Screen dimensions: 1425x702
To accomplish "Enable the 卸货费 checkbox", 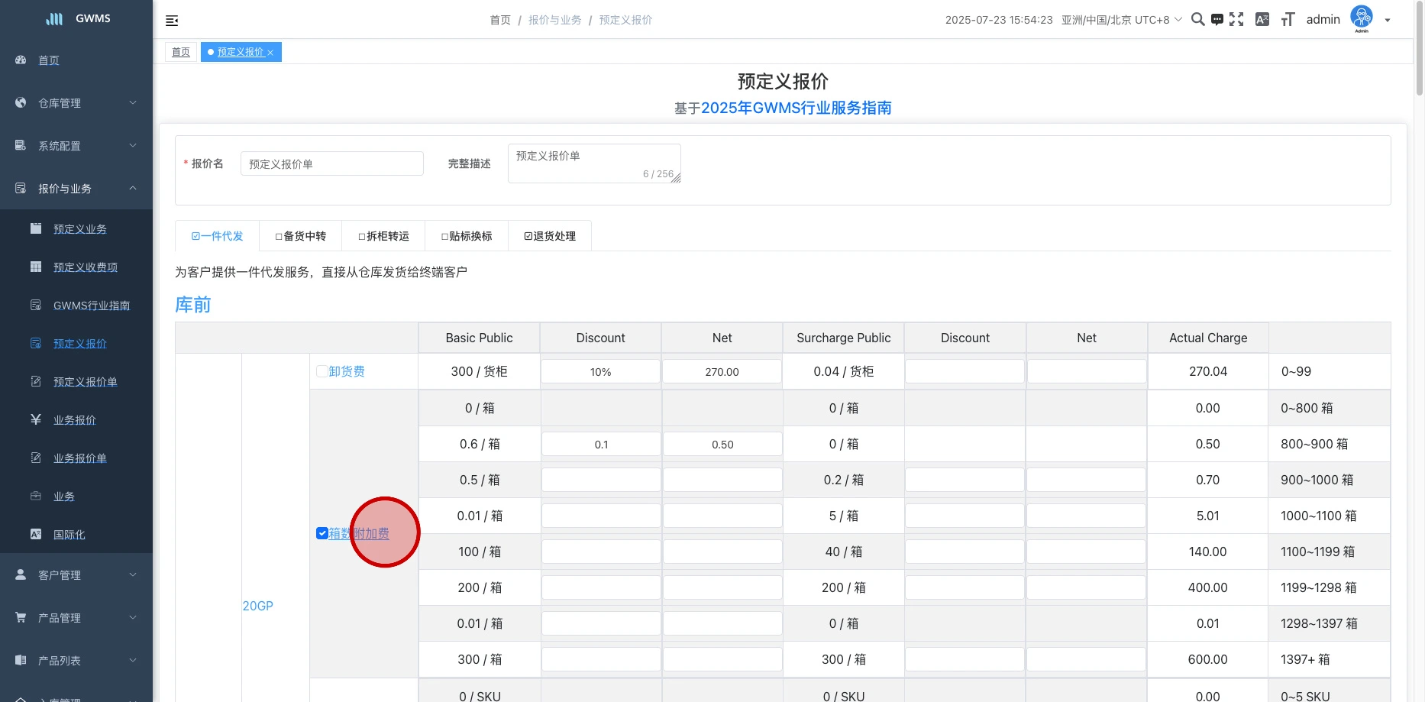I will 322,371.
